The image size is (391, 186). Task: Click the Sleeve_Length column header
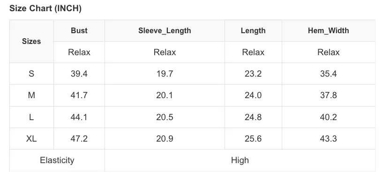(x=165, y=30)
